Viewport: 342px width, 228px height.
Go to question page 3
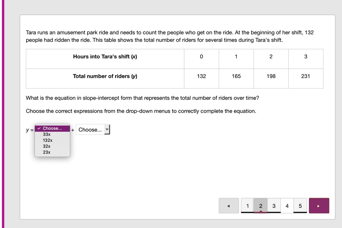274,206
